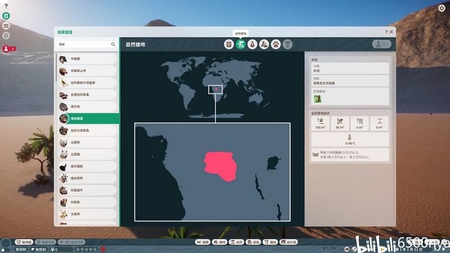Select the polar bear entry
The width and height of the screenshot is (450, 253).
[87, 143]
